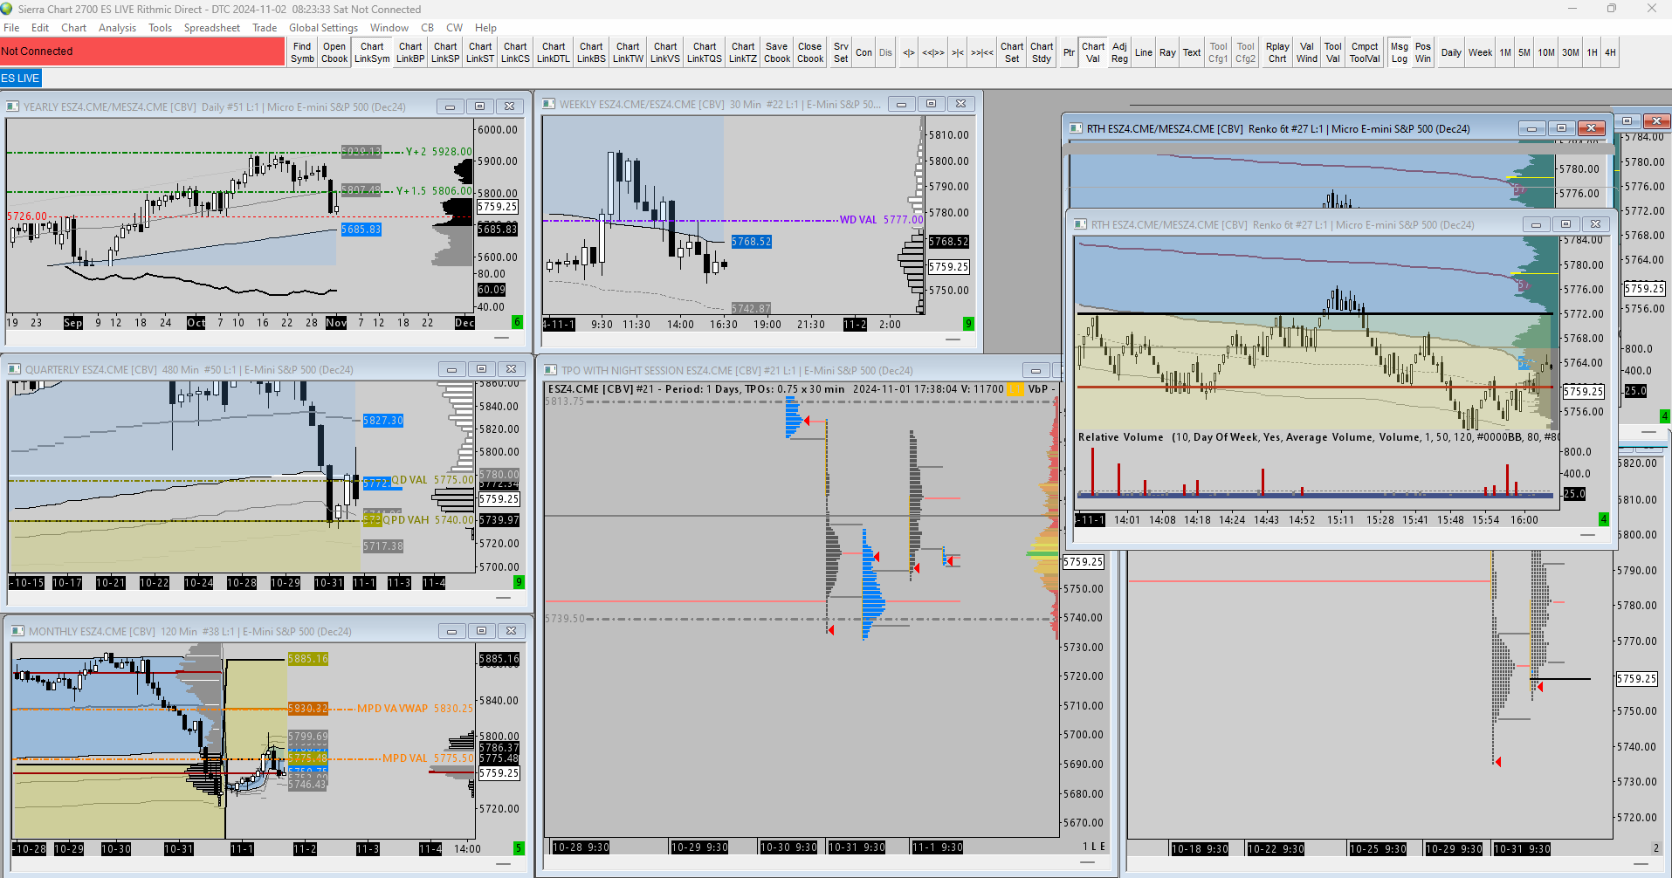1672x878 pixels.
Task: Select the Line drawing tool
Action: [x=1144, y=52]
